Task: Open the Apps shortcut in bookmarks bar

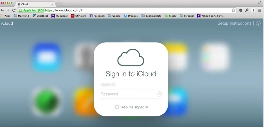Action: click(5, 16)
